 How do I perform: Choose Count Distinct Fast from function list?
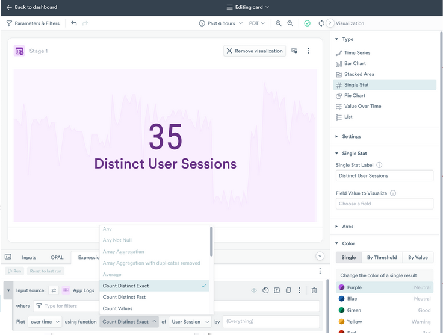tap(125, 297)
